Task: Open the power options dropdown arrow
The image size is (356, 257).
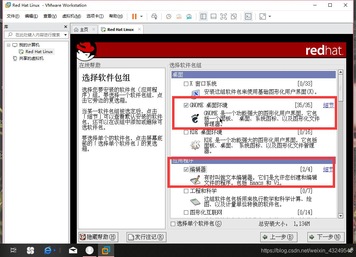Action: pos(141,16)
